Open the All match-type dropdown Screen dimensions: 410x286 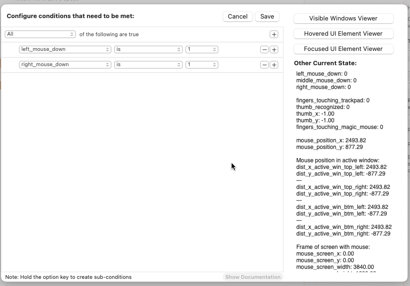(x=40, y=34)
